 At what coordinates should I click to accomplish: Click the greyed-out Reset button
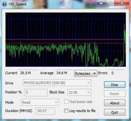(115, 94)
